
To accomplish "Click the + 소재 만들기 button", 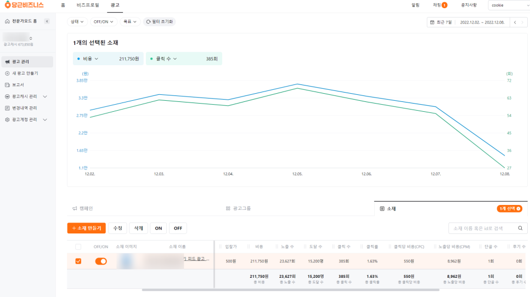I will pyautogui.click(x=87, y=228).
